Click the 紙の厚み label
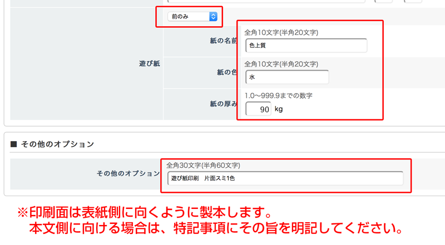Image resolution: width=445 pixels, height=245 pixels. tap(224, 104)
